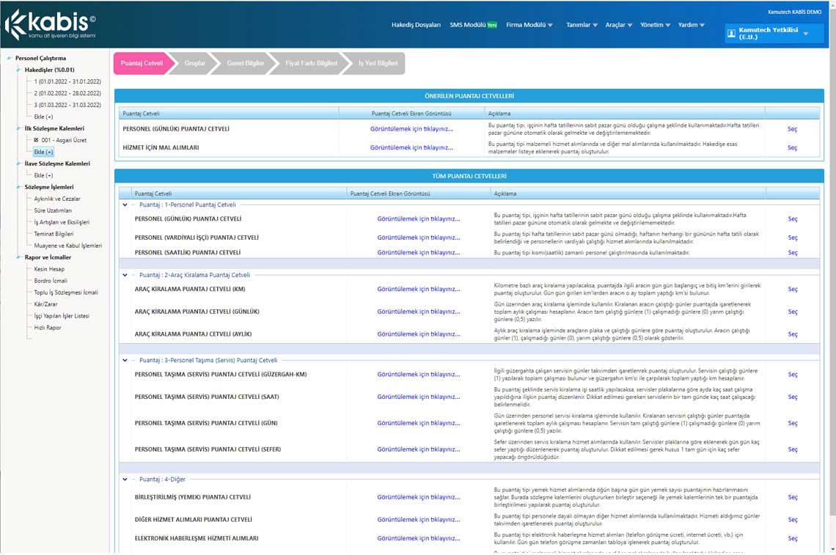This screenshot has height=555, width=836.
Task: View screenshot of ARAÇ KİRALAMA PUANTAJ CETVELİ (KM)
Action: point(419,289)
